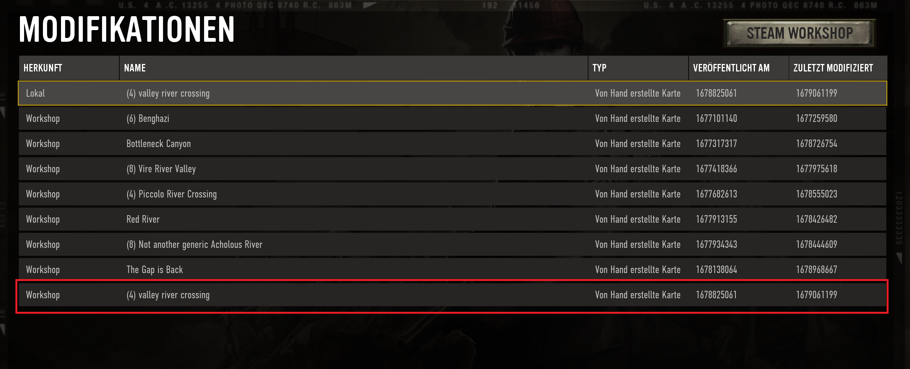
Task: Select the (4) Piccolo River Crossing row
Action: [453, 194]
